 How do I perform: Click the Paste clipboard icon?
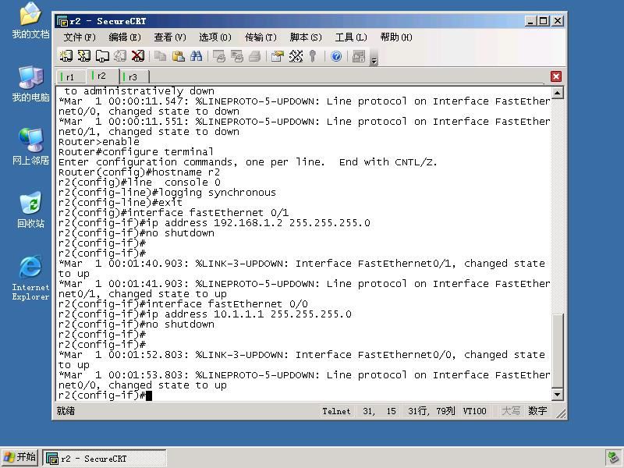[179, 56]
